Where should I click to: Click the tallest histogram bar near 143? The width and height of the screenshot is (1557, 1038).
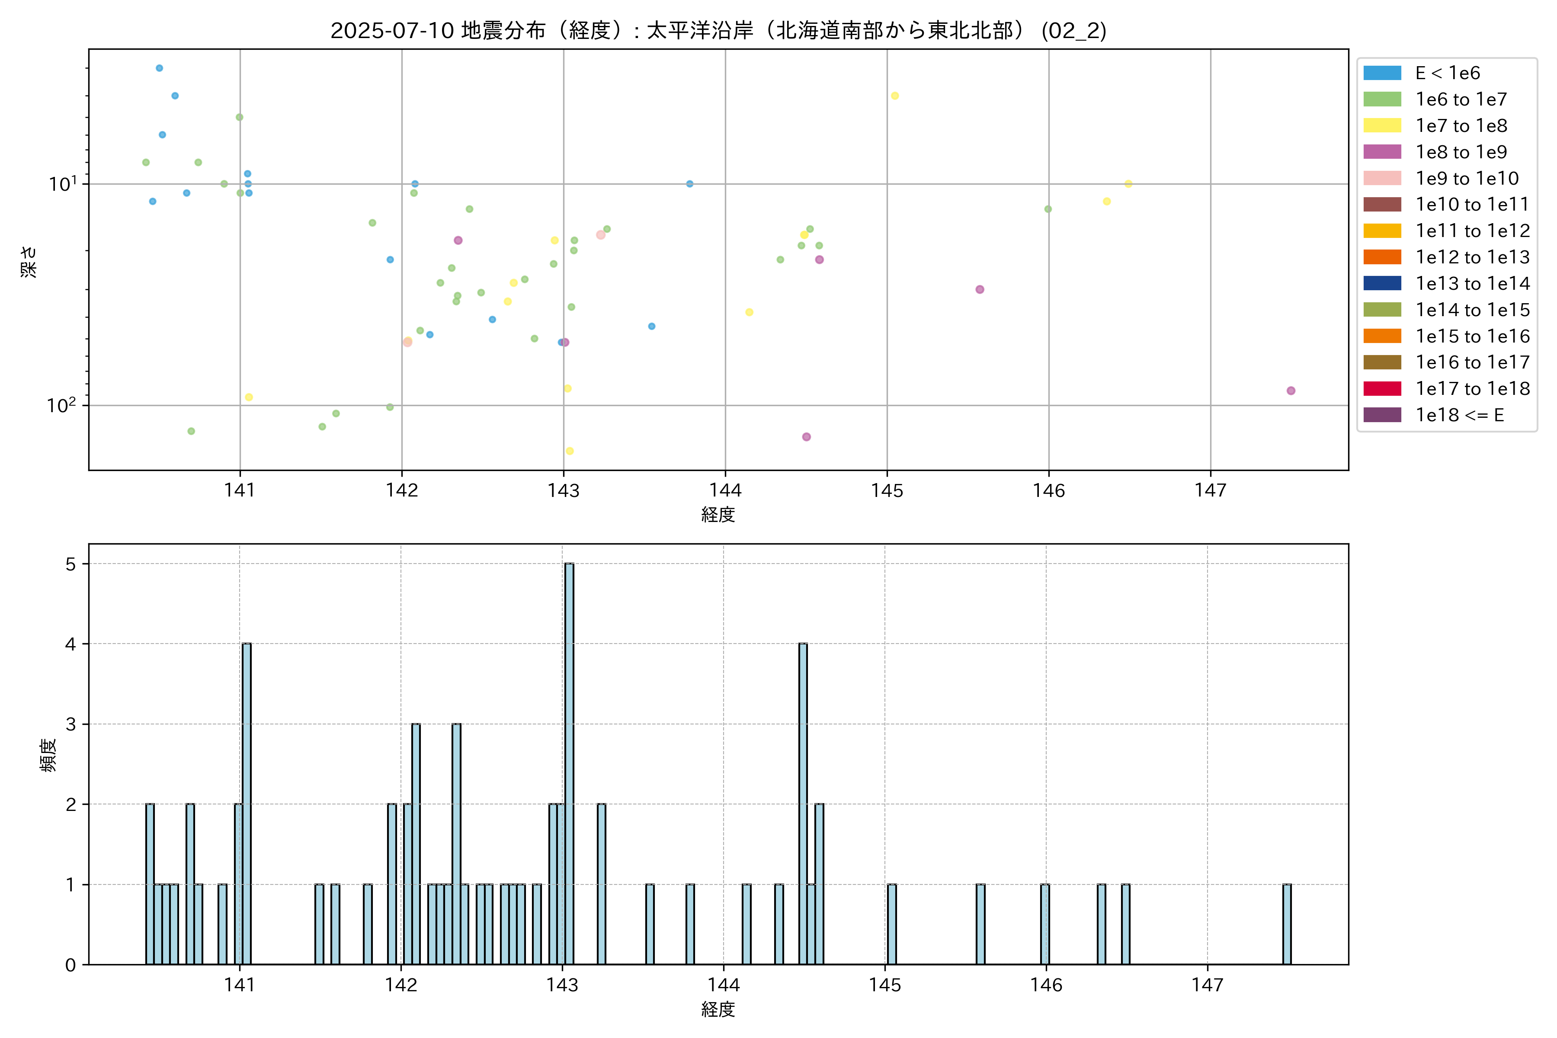(569, 764)
